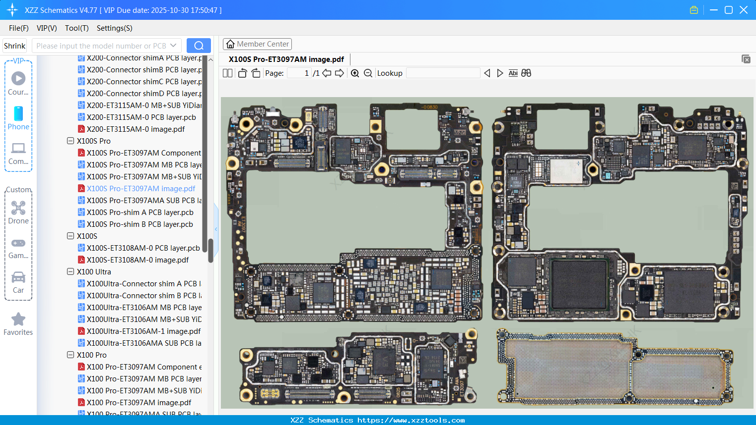Collapse the X100 Ultra tree node

click(70, 271)
